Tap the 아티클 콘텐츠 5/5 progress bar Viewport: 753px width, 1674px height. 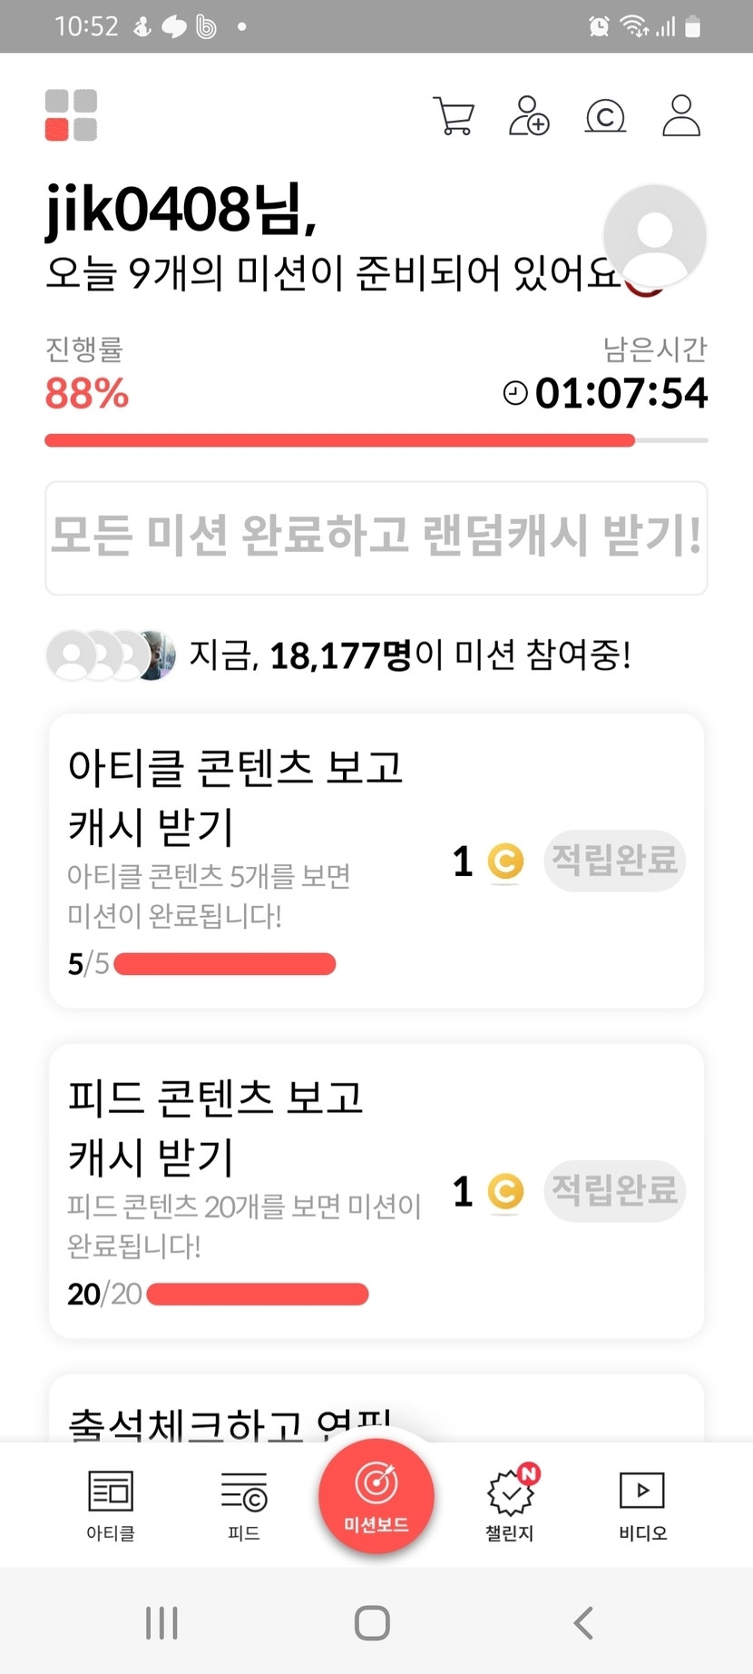pos(225,964)
